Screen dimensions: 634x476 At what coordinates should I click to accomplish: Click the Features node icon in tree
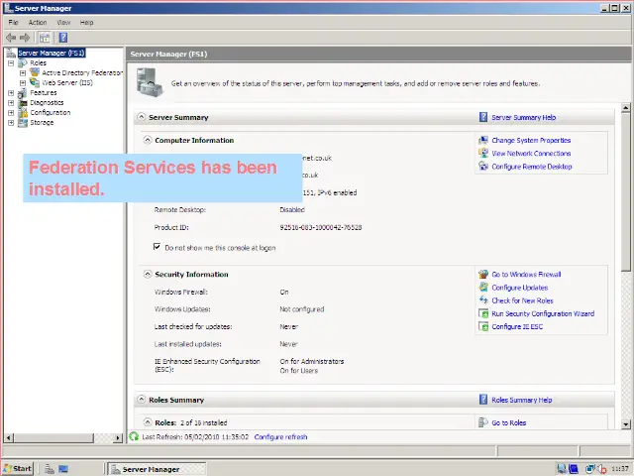(x=23, y=92)
